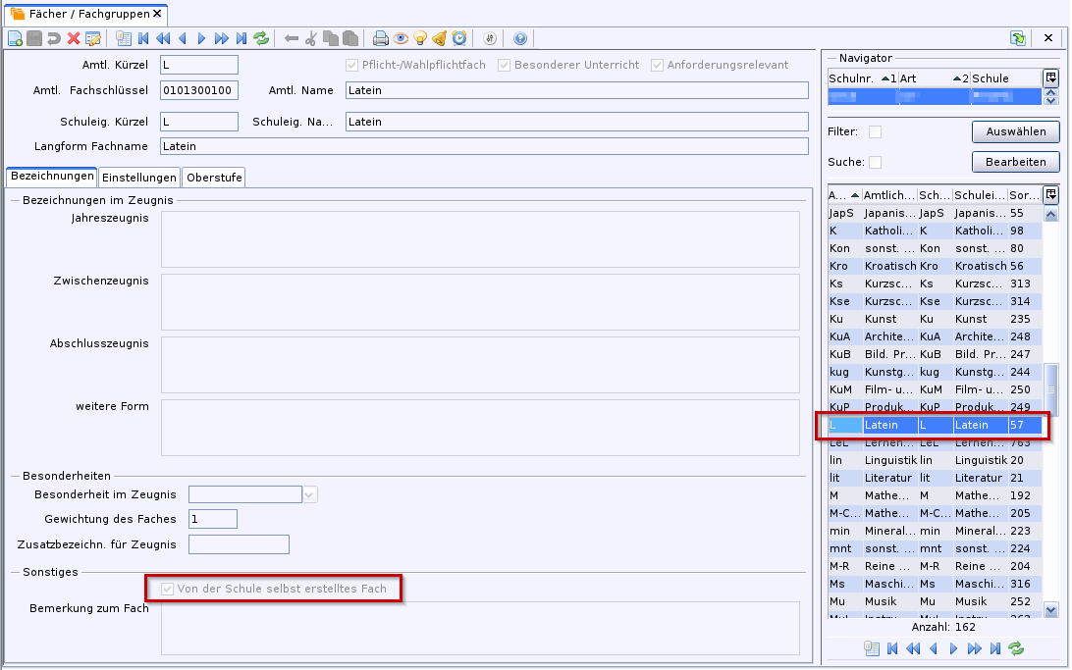
Task: Page back with main toolbar double-left arrow
Action: [x=163, y=38]
